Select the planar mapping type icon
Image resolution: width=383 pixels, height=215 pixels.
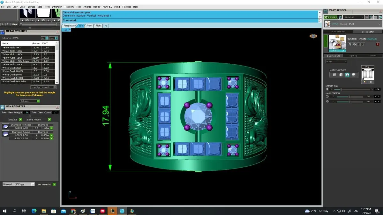pos(334,75)
